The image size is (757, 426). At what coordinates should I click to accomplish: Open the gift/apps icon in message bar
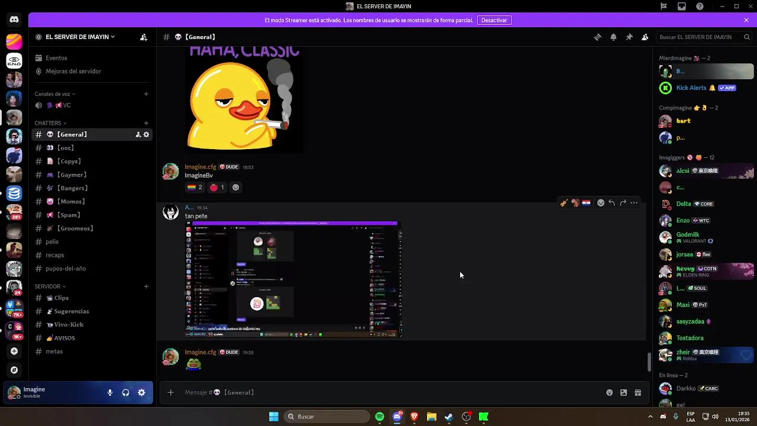click(638, 392)
